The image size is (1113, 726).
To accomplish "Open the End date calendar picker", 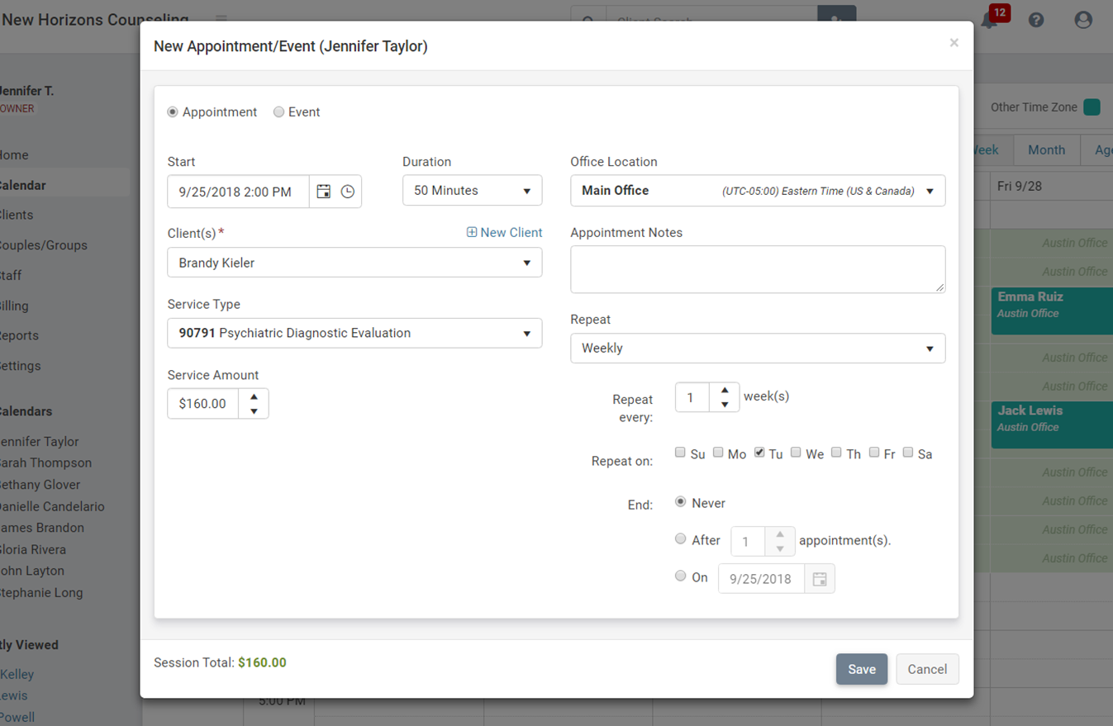I will [820, 578].
